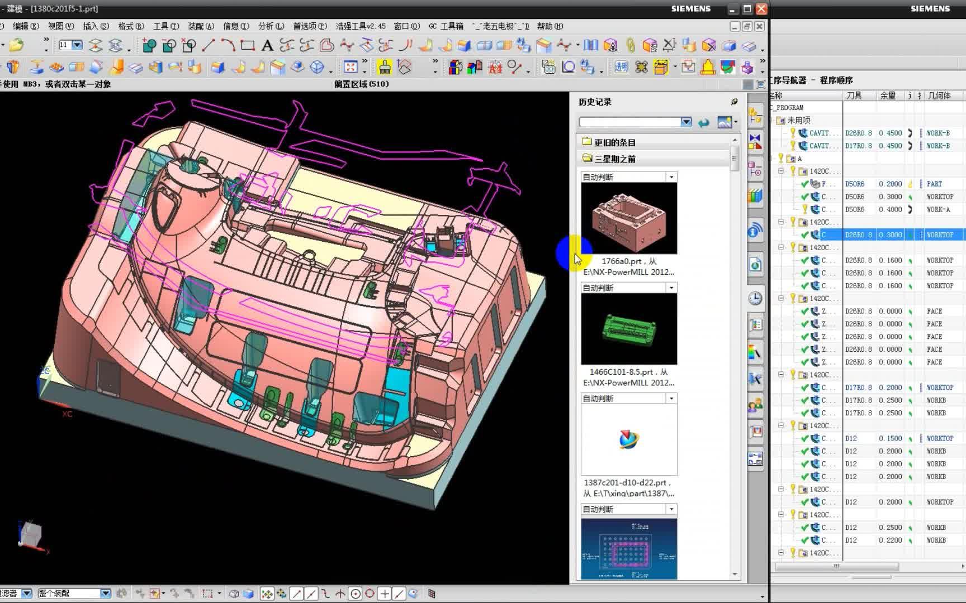Click the Fit view icon
This screenshot has width=966, height=603.
351,68
